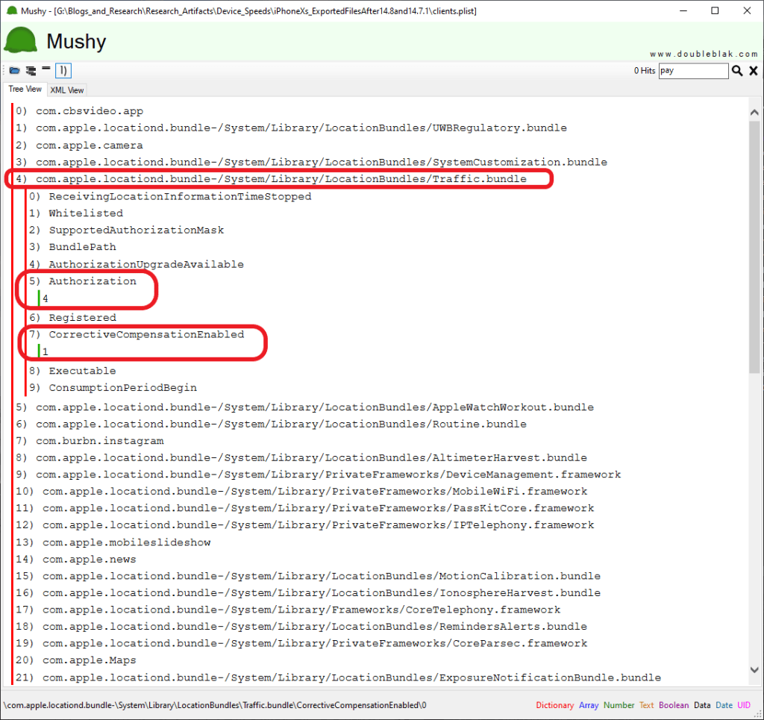Toggle the item numbering toolbar button
This screenshot has height=720, width=764.
(63, 71)
